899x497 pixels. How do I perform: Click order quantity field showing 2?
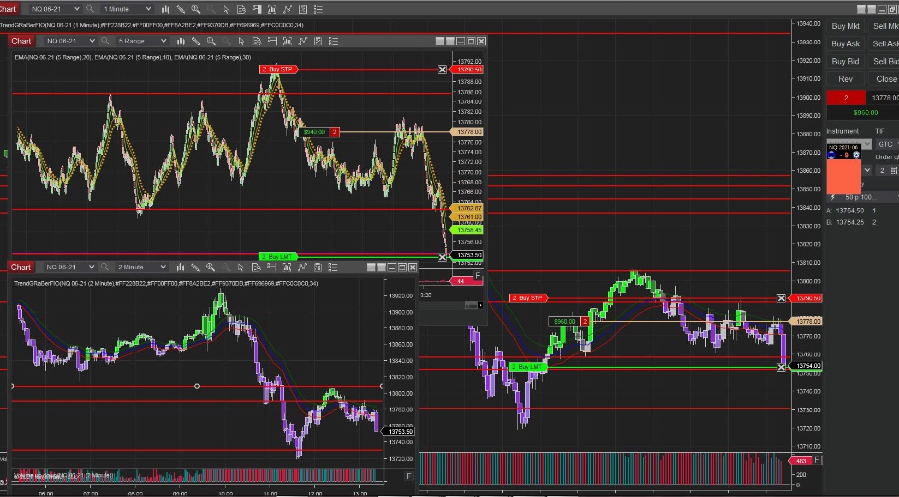tap(882, 170)
